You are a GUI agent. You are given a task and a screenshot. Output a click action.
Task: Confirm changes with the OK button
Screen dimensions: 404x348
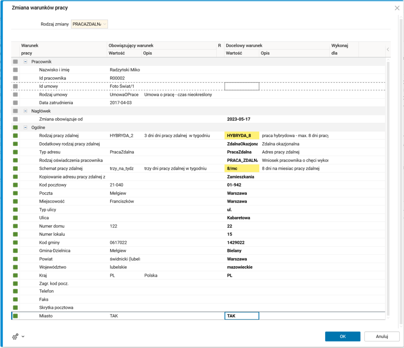point(342,336)
